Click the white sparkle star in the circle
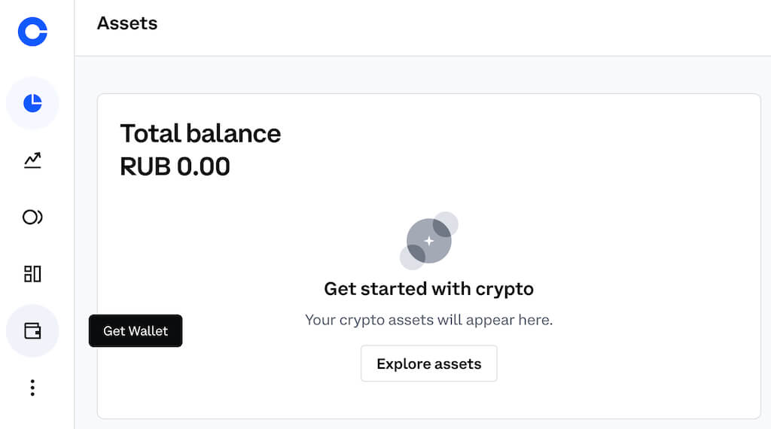The height and width of the screenshot is (429, 771). 428,241
